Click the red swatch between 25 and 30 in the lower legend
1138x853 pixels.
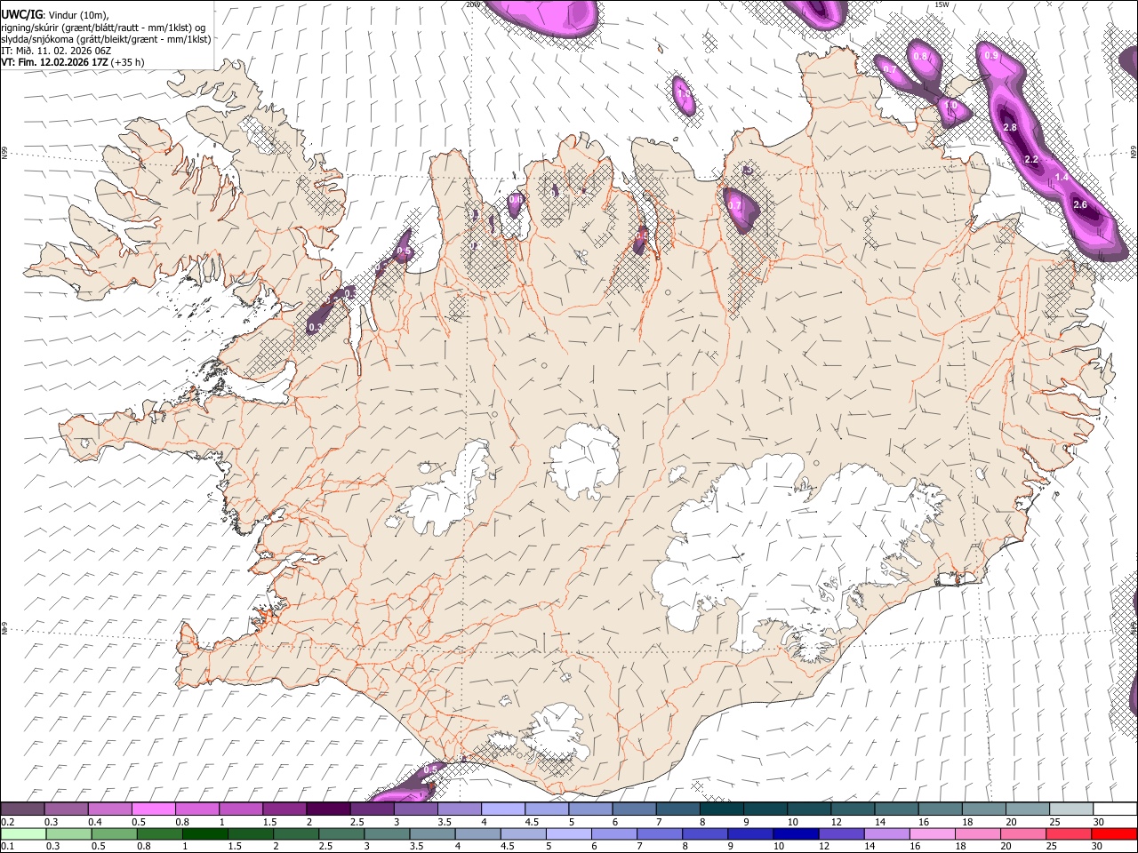[x=1068, y=833]
